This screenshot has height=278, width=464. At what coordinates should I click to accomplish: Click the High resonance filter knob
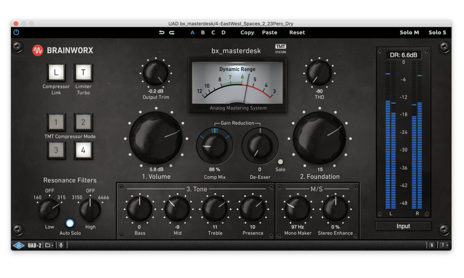[90, 209]
